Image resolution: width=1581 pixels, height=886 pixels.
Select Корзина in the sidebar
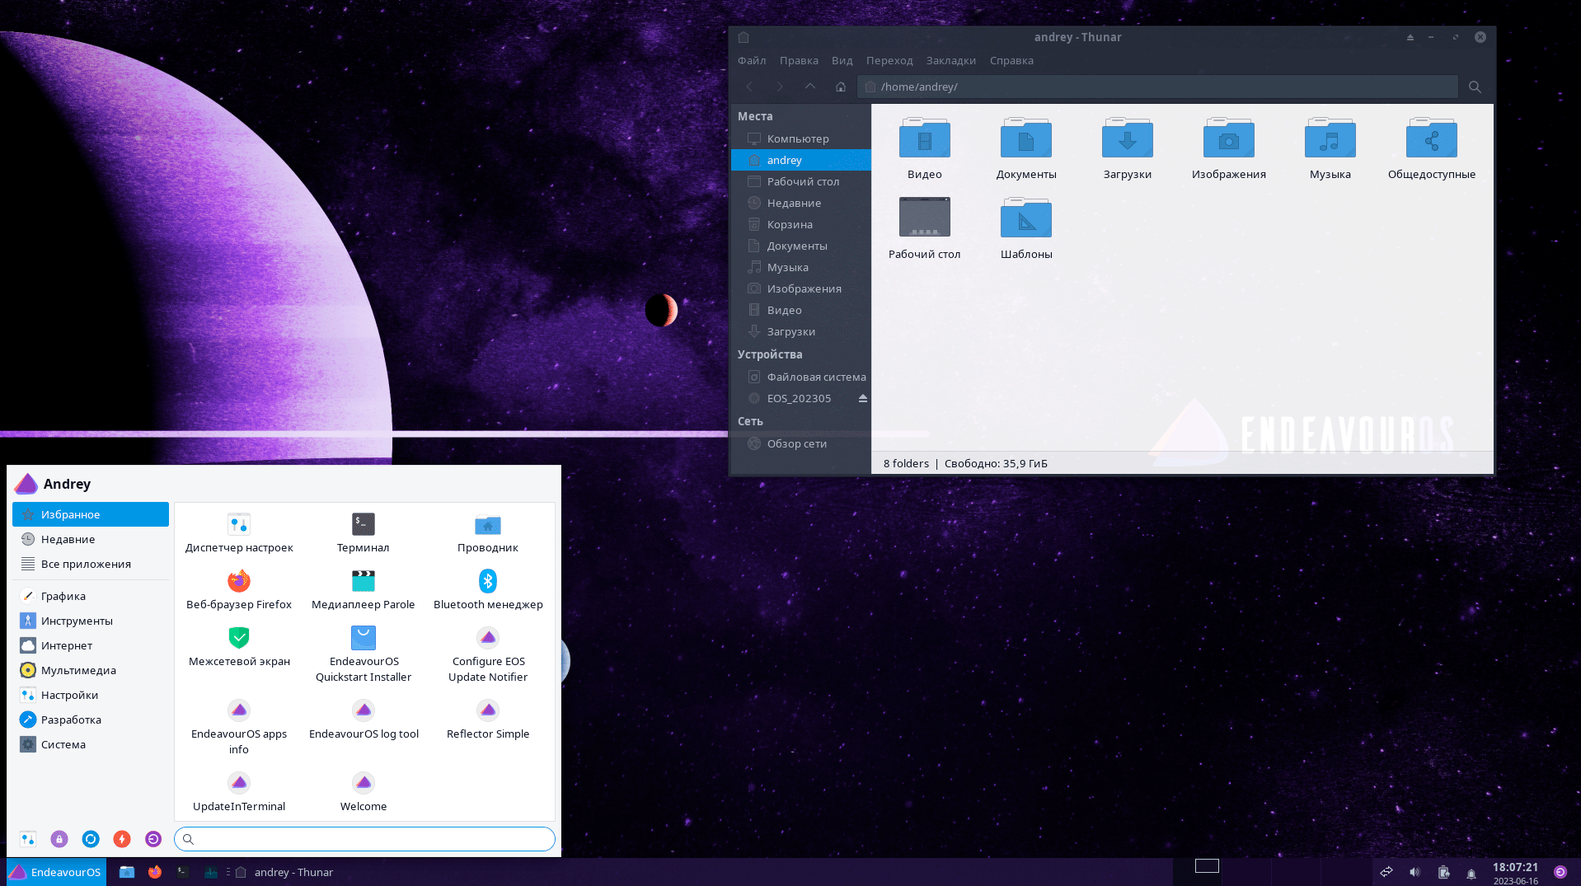[x=789, y=224]
